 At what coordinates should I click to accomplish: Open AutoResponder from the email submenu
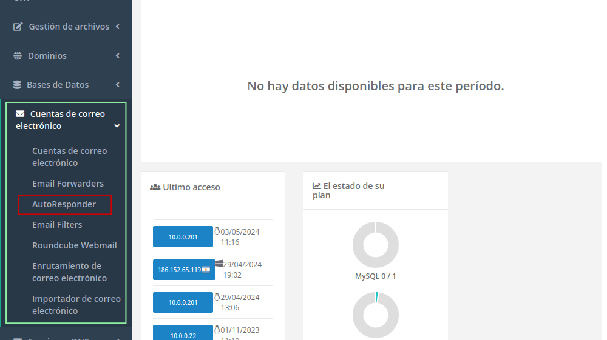pos(64,204)
